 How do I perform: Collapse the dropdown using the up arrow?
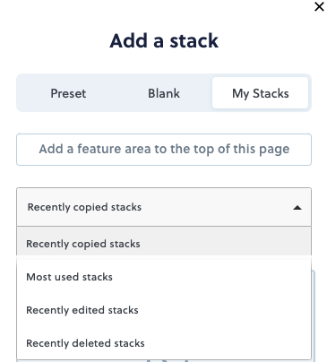tap(297, 208)
